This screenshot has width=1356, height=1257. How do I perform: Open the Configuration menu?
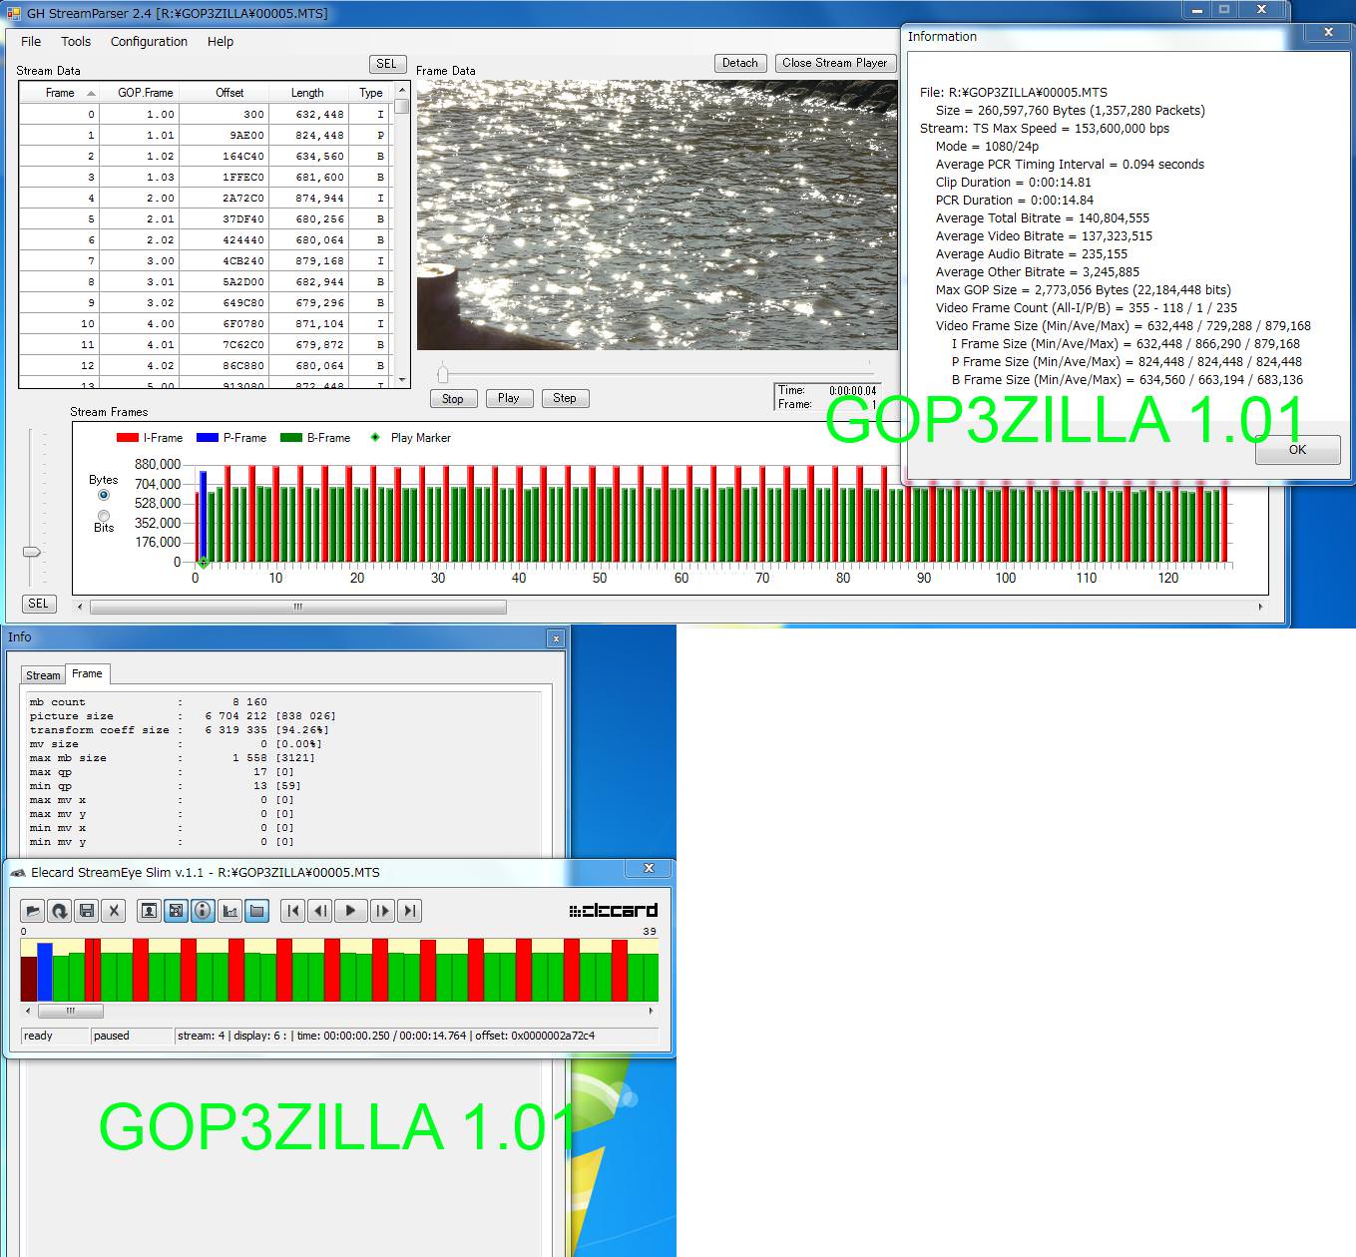149,42
